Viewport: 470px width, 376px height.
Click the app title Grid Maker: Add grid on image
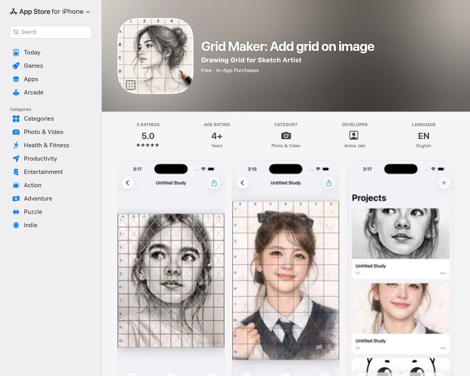tap(287, 46)
